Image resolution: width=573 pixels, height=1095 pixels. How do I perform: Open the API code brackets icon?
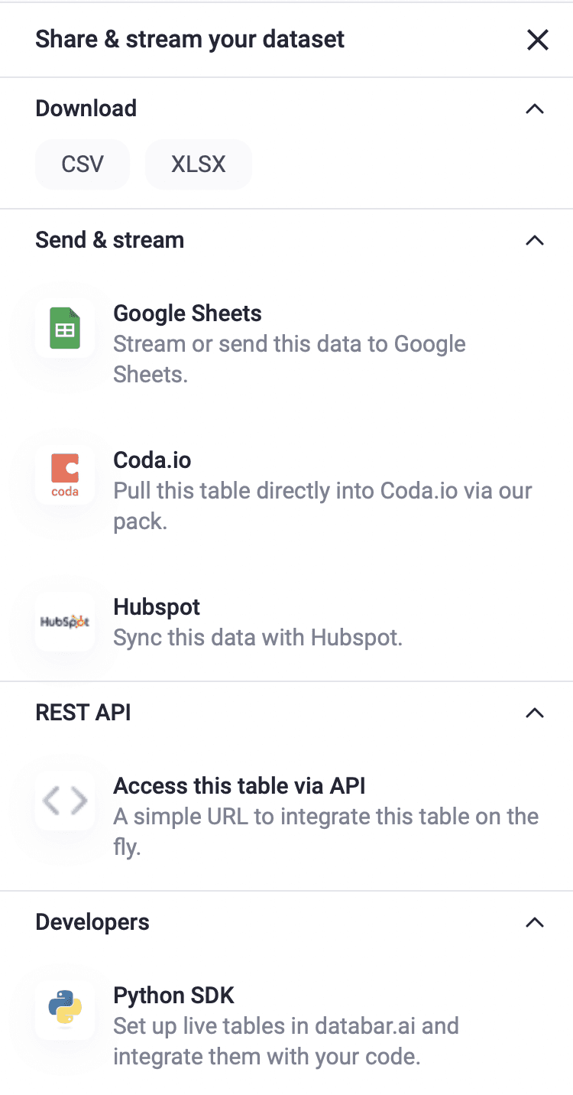click(65, 801)
